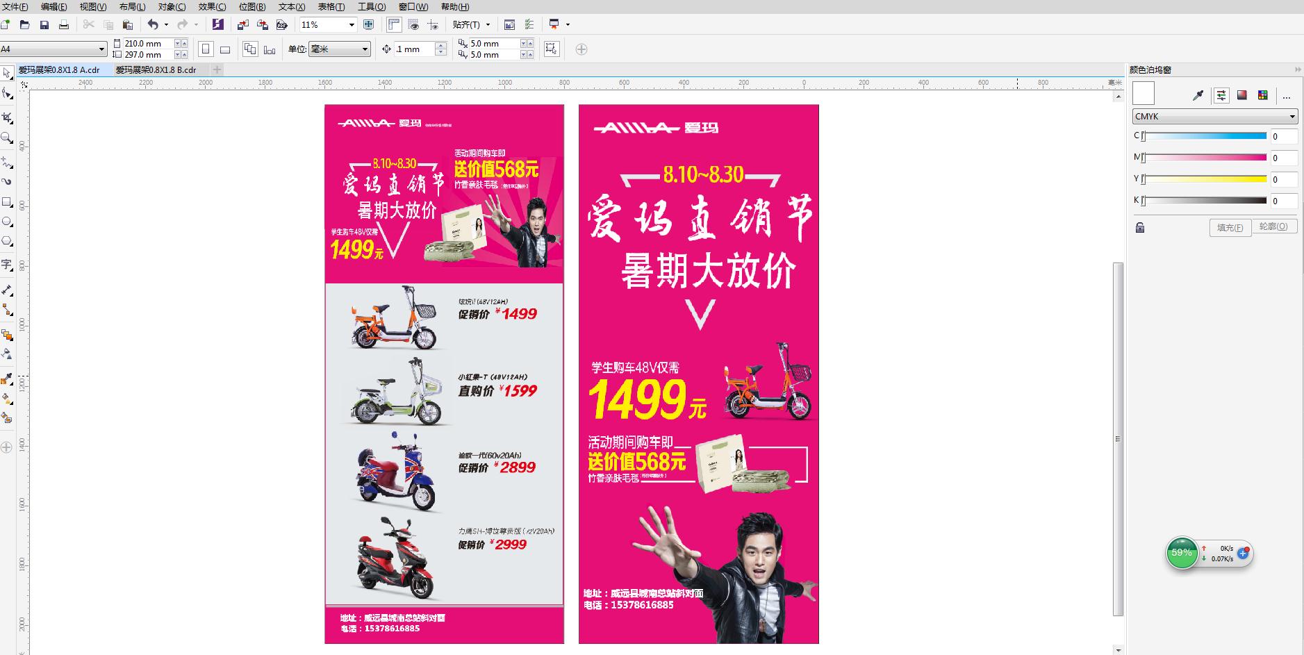Click the Print icon
Screen dimensions: 1304x655
point(64,24)
